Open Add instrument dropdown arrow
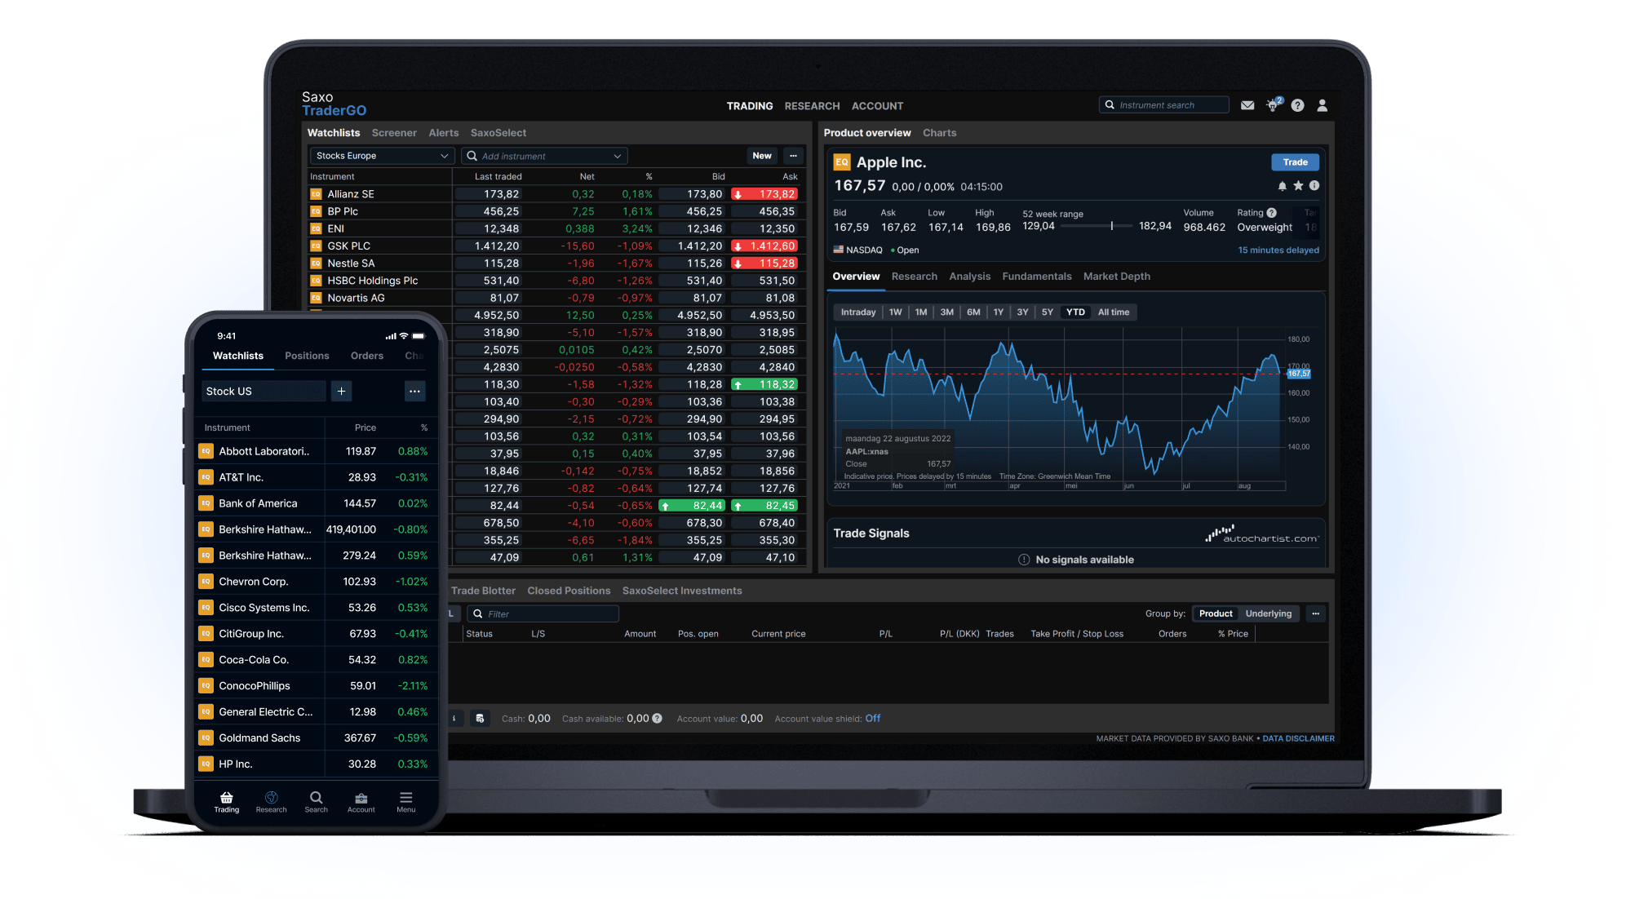 tap(617, 156)
